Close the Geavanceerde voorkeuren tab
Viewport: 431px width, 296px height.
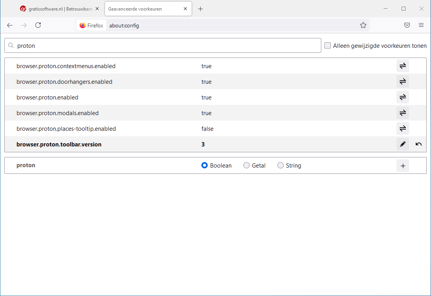pyautogui.click(x=185, y=9)
